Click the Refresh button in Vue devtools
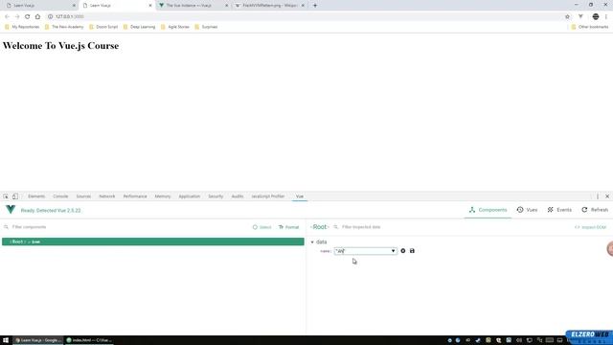The height and width of the screenshot is (345, 613). 595,210
